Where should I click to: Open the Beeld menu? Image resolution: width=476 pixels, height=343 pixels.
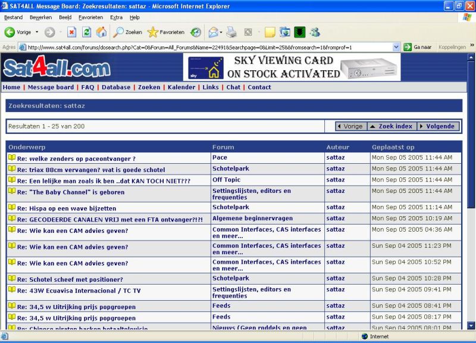click(x=65, y=17)
